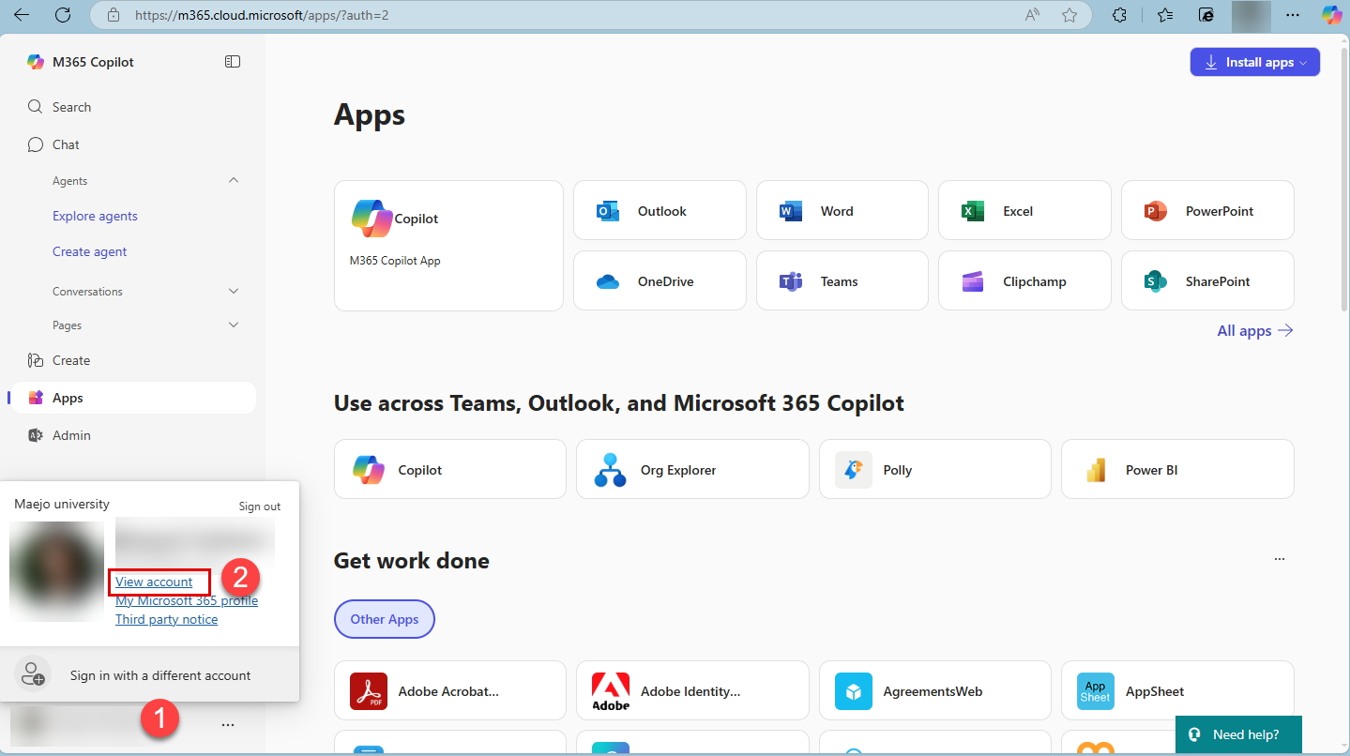Image resolution: width=1350 pixels, height=756 pixels.
Task: Select the Other Apps filter pill
Action: click(x=385, y=619)
